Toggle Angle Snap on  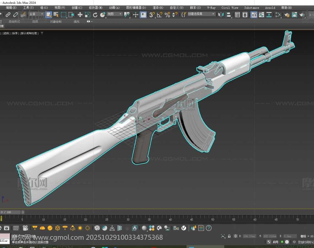click(x=159, y=15)
